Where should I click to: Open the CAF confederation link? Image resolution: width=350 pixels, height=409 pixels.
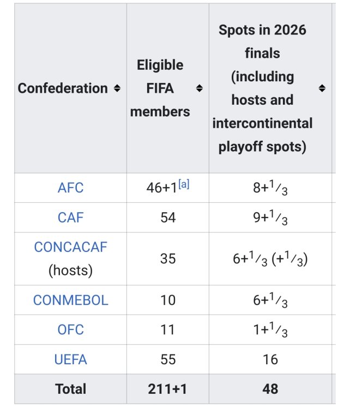71,218
